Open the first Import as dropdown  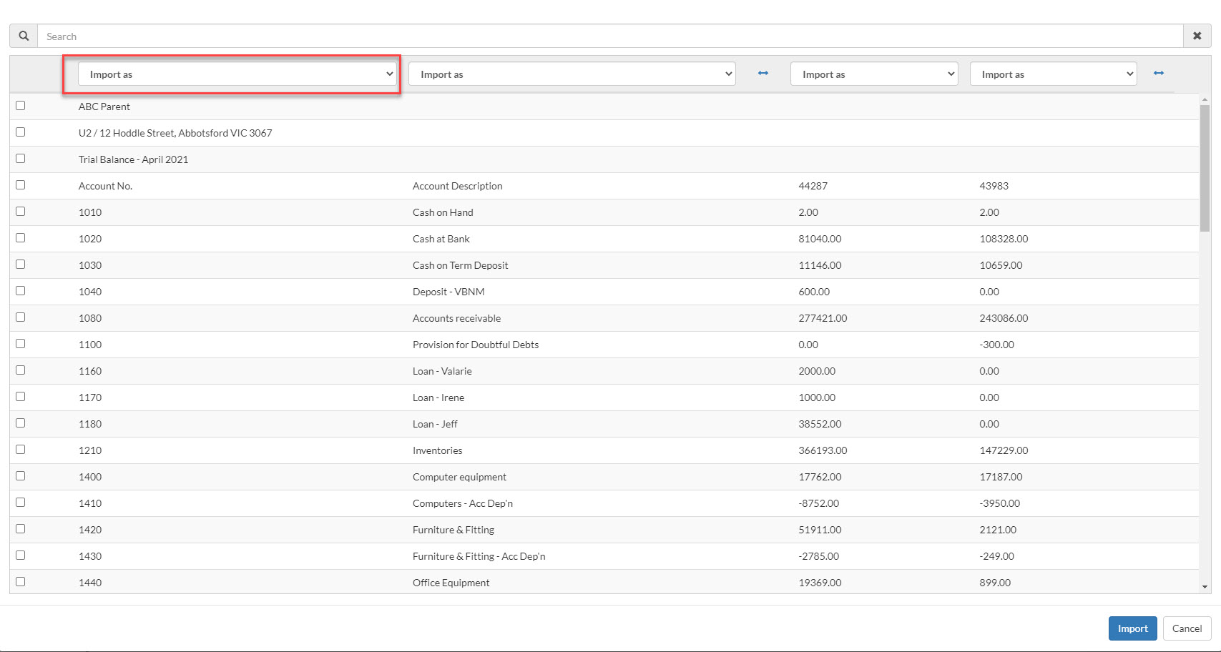point(237,74)
